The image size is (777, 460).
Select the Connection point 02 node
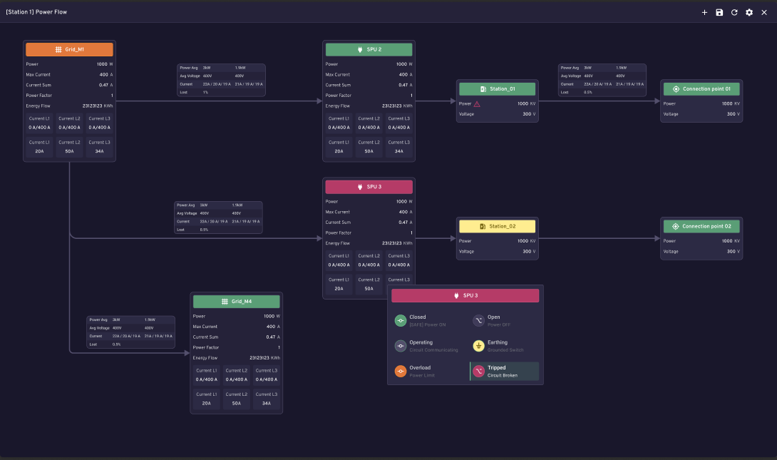[701, 238]
